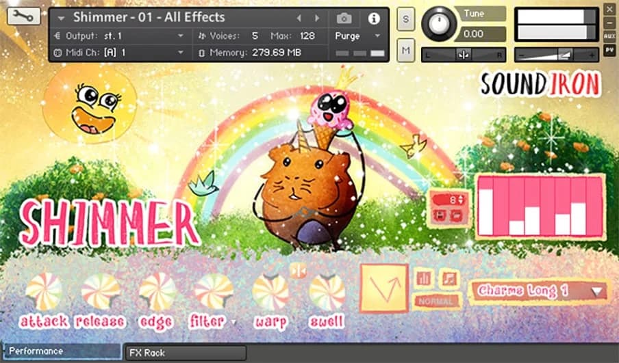Click the music note icon
This screenshot has height=363, width=619.
[x=449, y=279]
